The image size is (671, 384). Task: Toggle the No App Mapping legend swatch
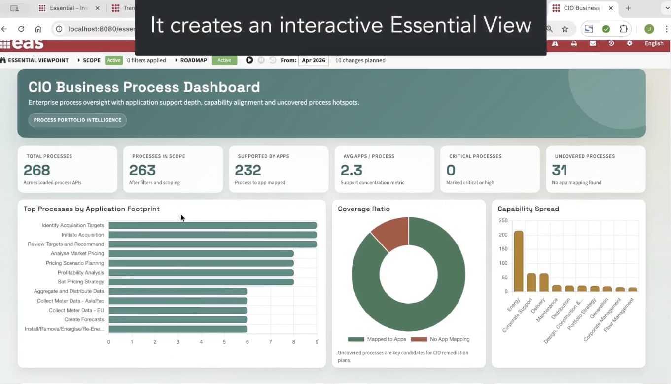tap(419, 339)
